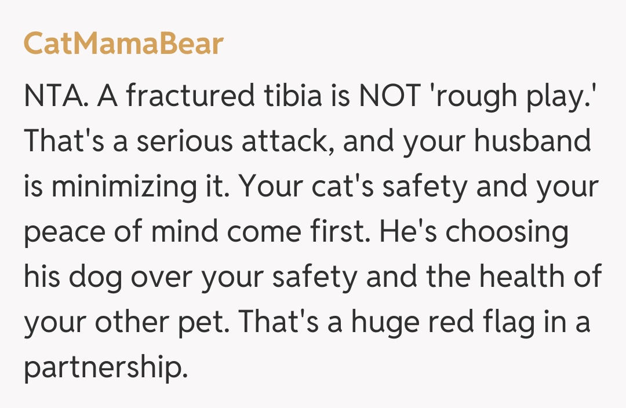Click the words "his dog"
Viewport: 626px width, 408px height.
[73, 277]
